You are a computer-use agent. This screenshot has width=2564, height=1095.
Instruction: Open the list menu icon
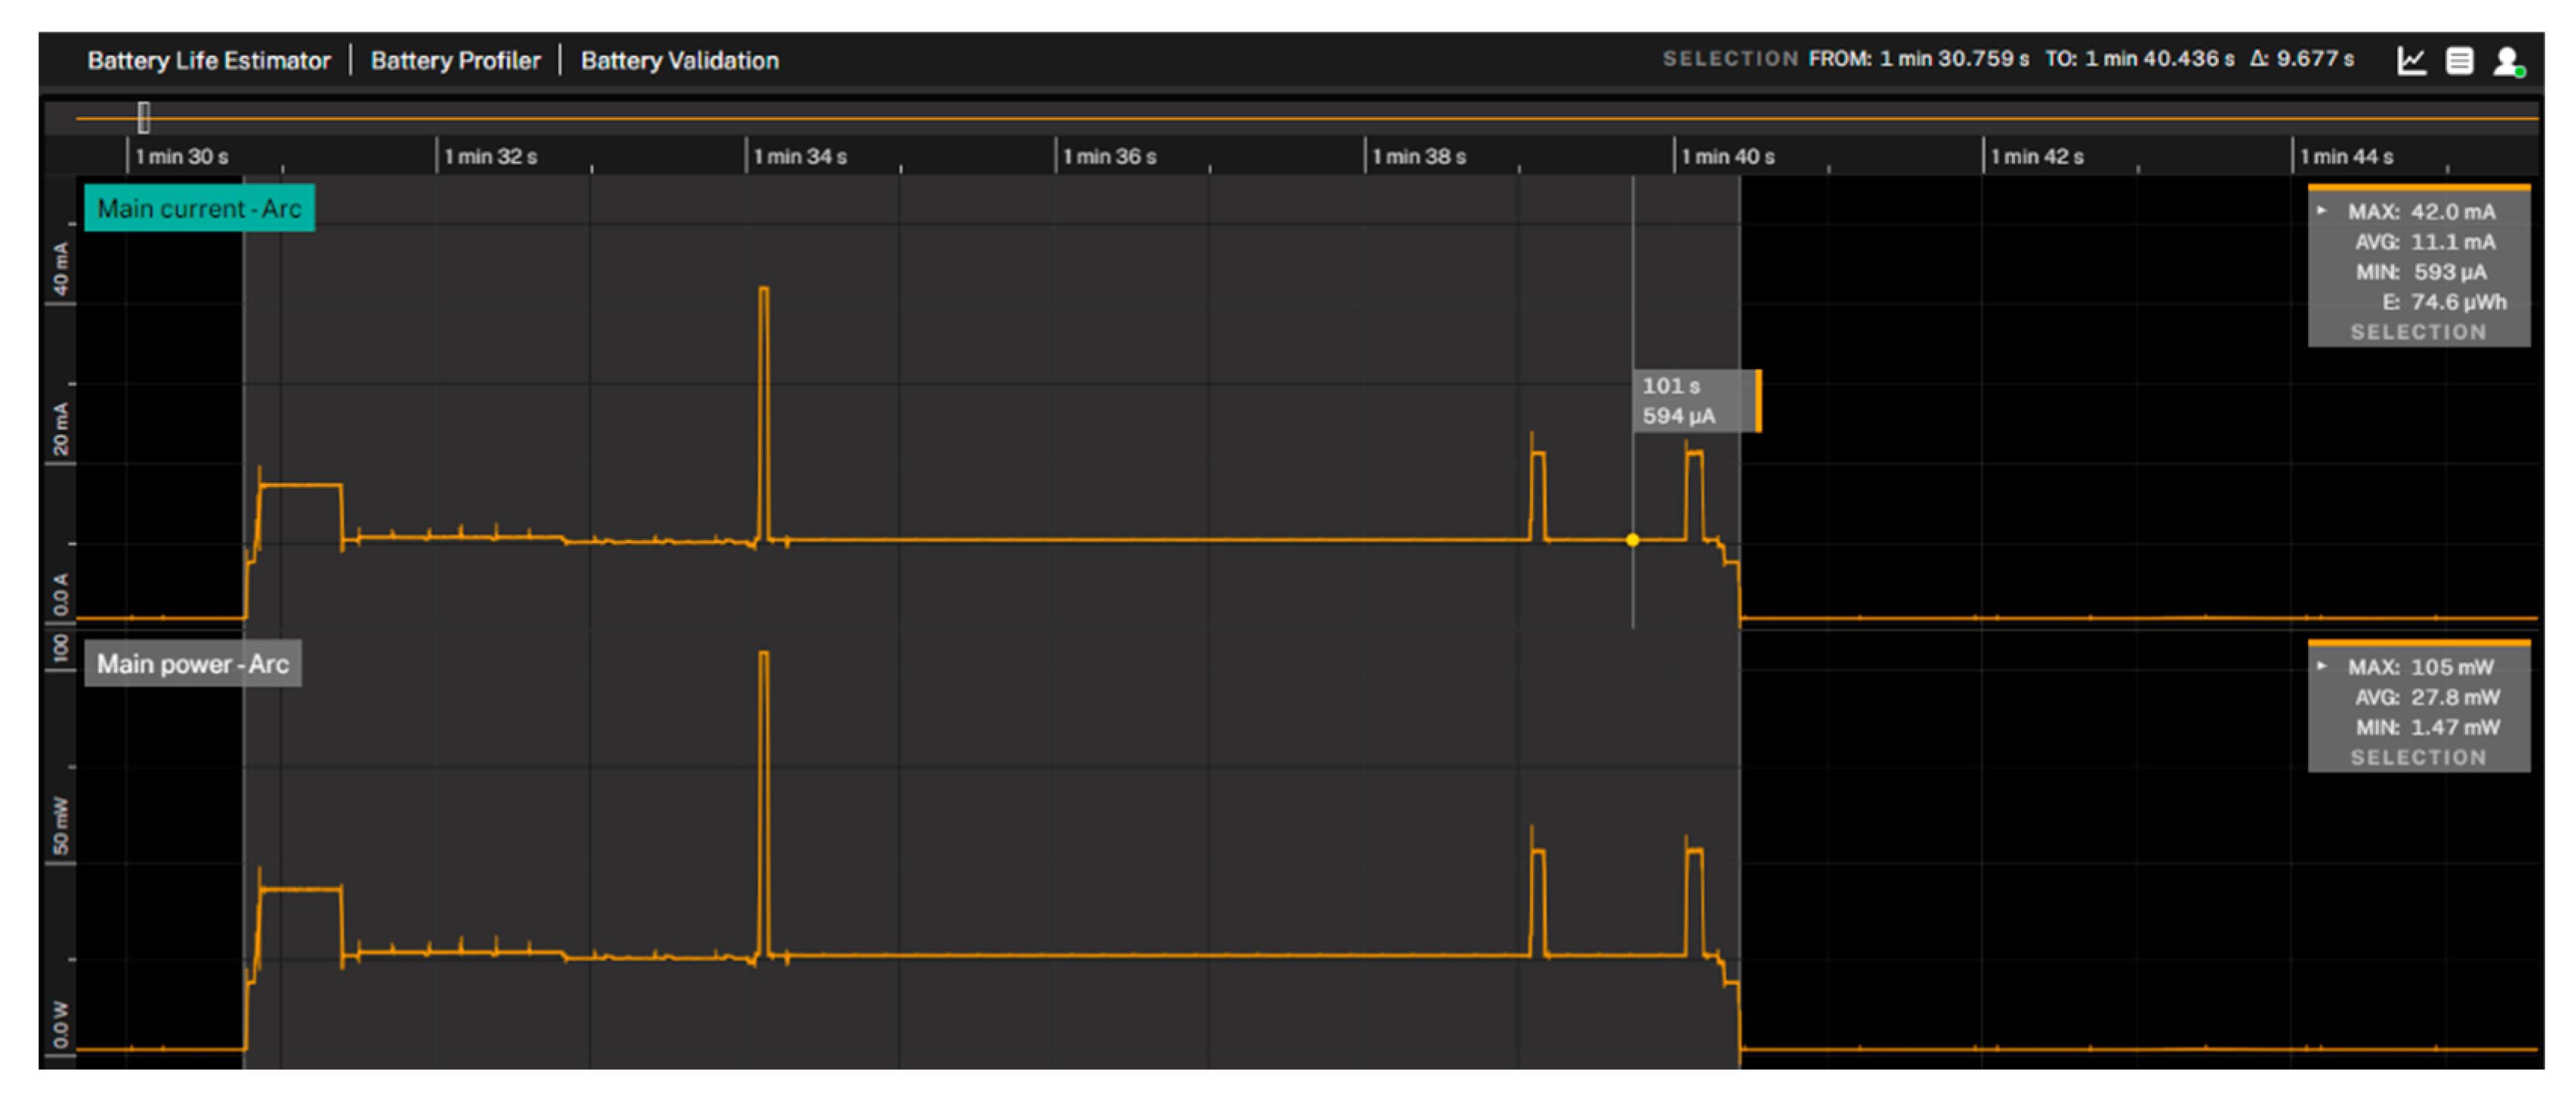point(2460,60)
